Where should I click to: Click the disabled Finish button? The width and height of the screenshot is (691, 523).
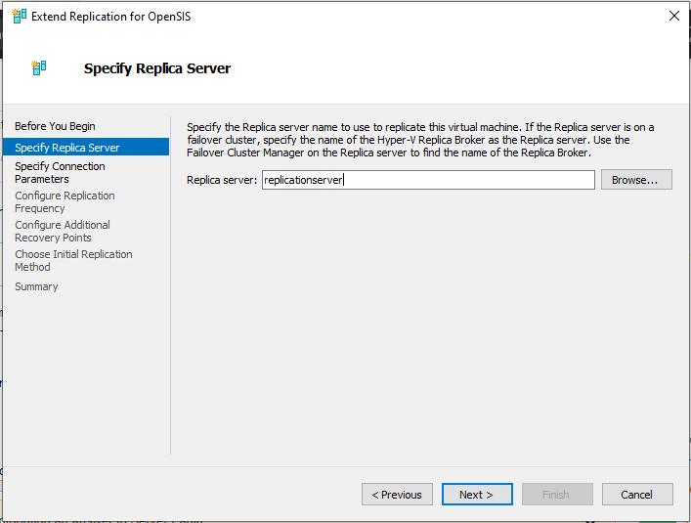tap(557, 495)
